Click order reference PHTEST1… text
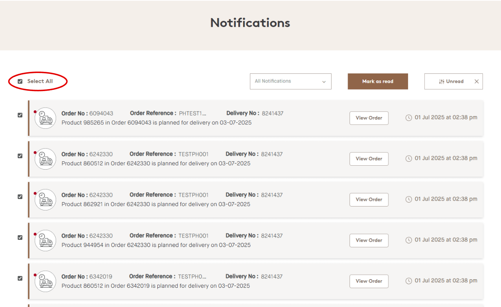Image resolution: width=501 pixels, height=307 pixels. [193, 113]
